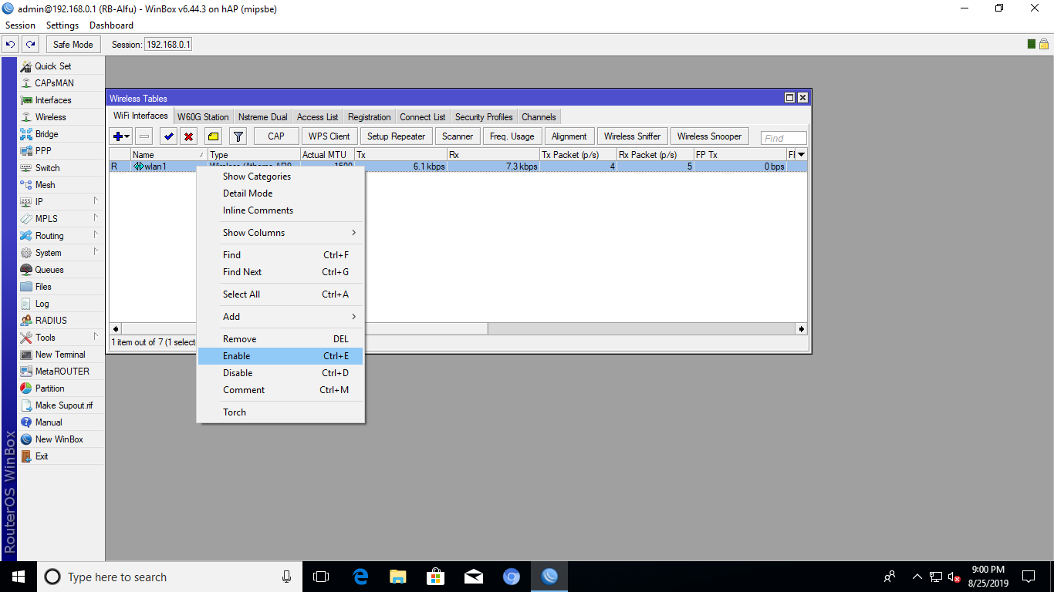Viewport: 1054px width, 592px height.
Task: Open the Bridge section
Action: (x=60, y=134)
